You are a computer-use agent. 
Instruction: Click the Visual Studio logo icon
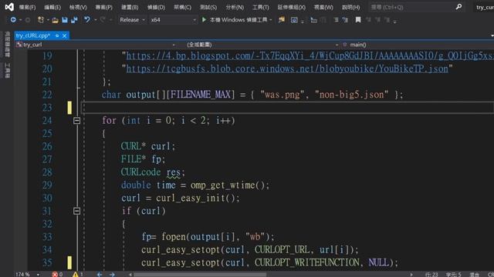[9, 7]
